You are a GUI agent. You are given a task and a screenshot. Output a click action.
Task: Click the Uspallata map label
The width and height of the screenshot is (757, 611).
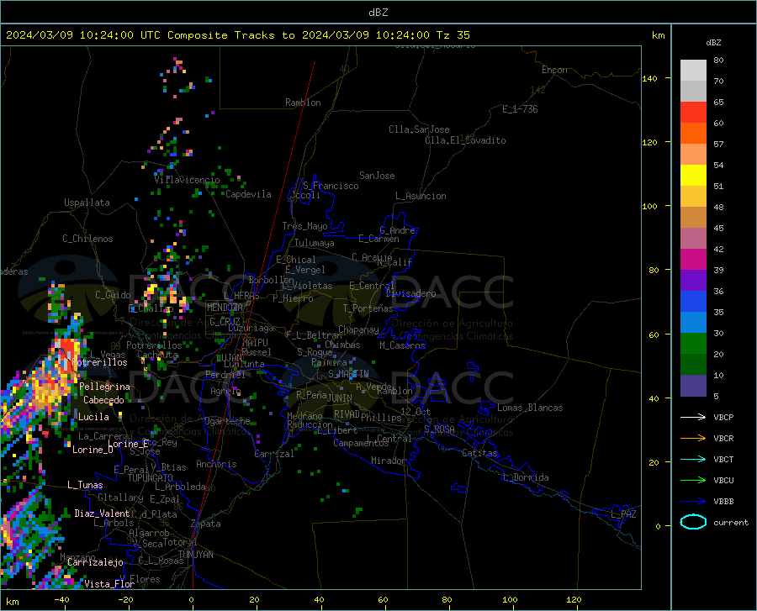(87, 203)
